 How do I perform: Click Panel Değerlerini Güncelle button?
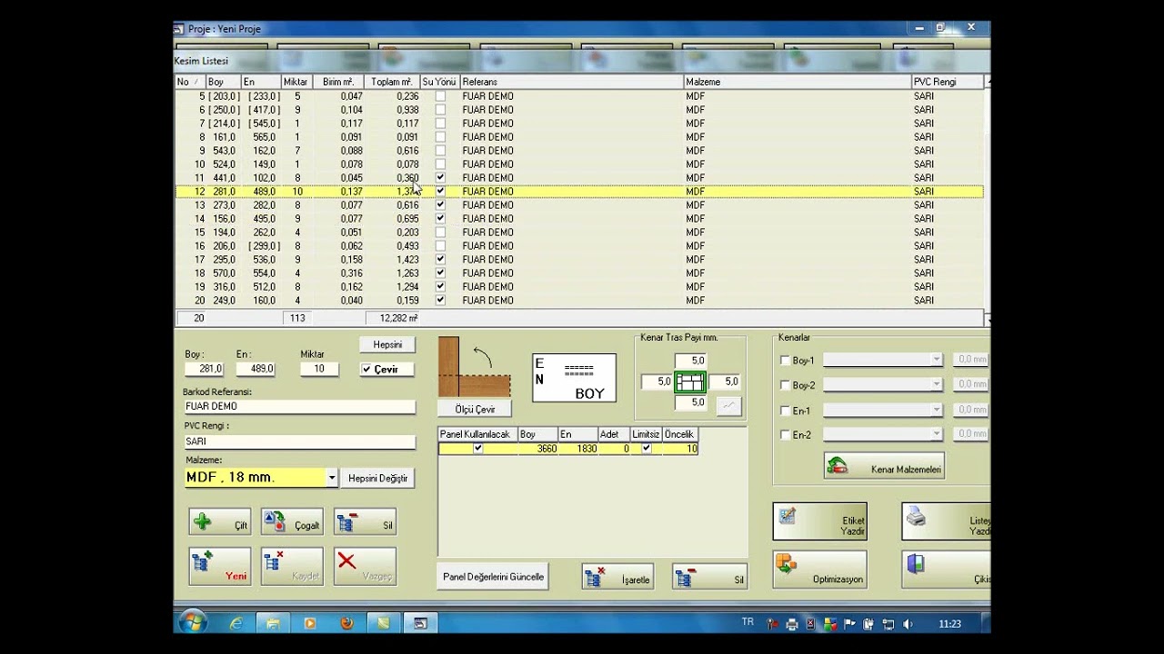(493, 577)
